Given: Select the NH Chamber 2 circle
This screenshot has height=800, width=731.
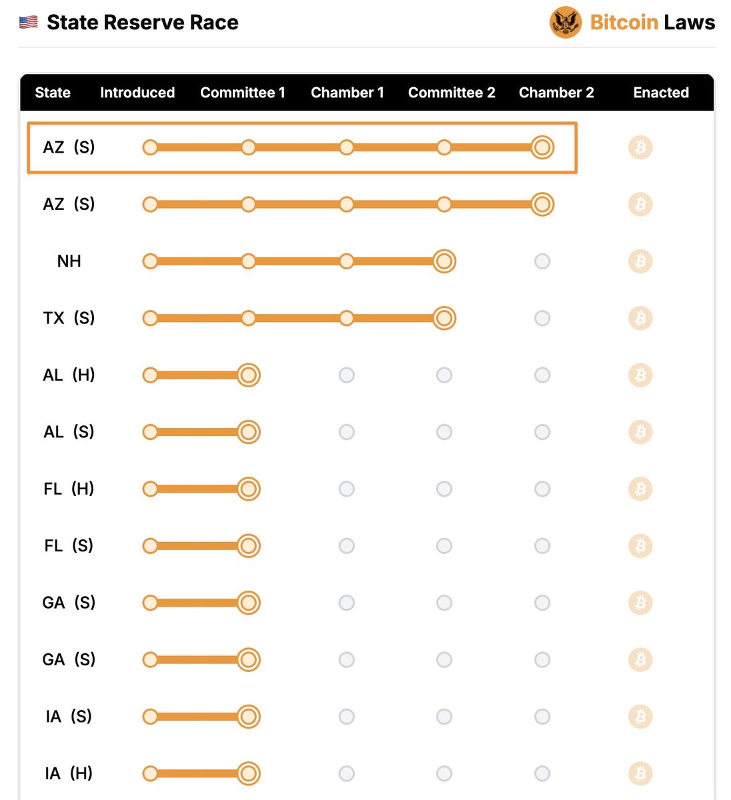Looking at the screenshot, I should click(x=542, y=261).
